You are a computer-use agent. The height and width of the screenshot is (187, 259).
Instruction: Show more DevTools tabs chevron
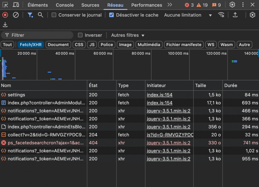click(170, 5)
